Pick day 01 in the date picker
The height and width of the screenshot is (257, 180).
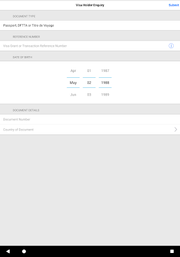[x=89, y=71]
